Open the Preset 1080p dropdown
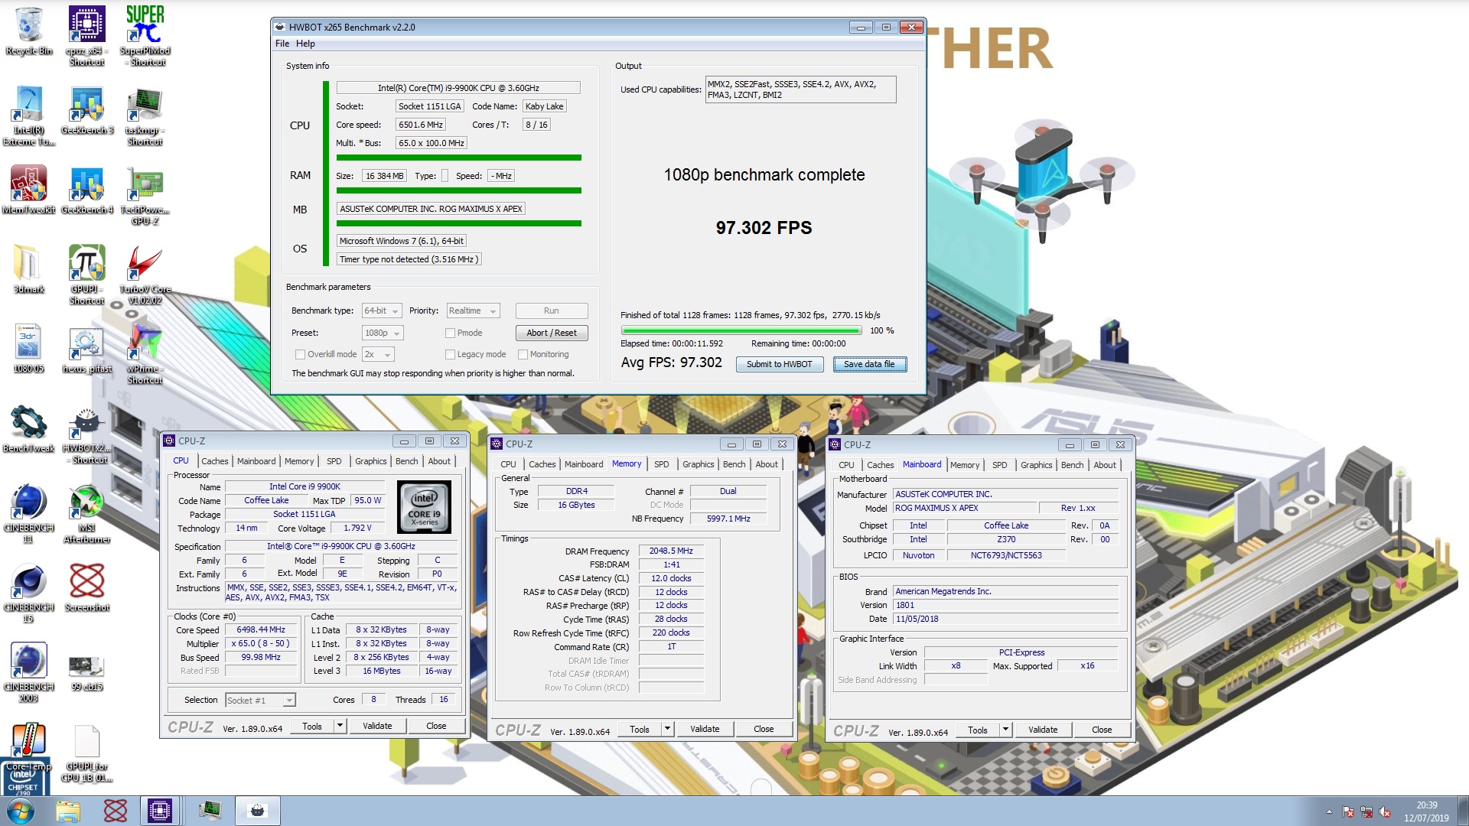Screen dimensions: 1469x826 click(383, 333)
